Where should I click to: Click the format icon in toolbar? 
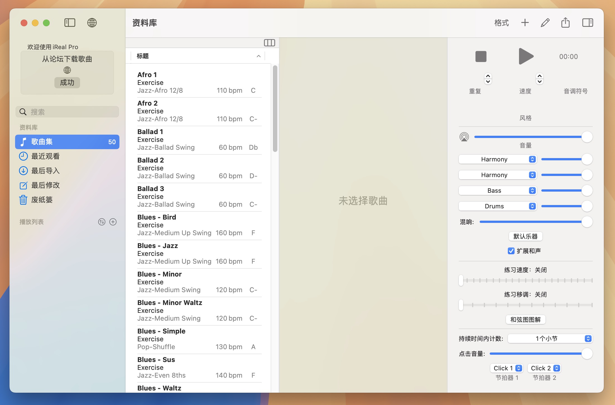501,23
